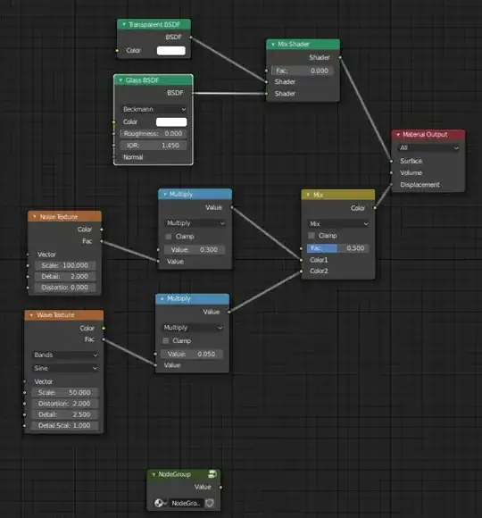Viewport: 482px width, 518px height.
Task: Click the node group icon in NodeGroup header
Action: (212, 474)
